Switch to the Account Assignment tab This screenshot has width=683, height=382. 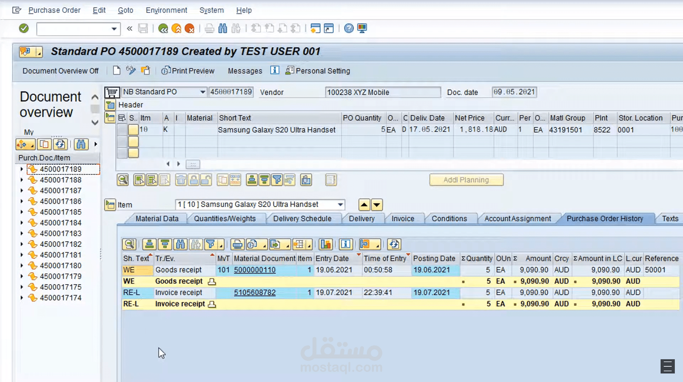(518, 218)
